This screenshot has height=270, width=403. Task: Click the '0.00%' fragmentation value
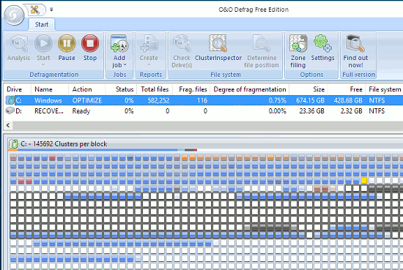click(x=278, y=111)
